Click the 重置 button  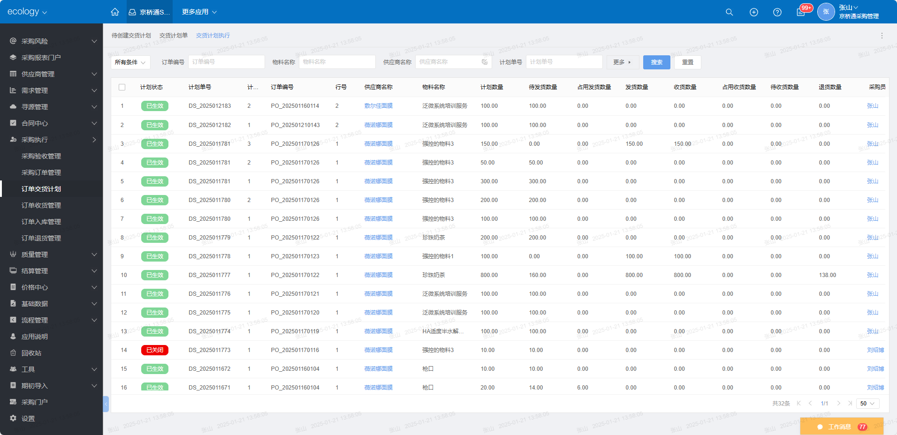point(688,62)
